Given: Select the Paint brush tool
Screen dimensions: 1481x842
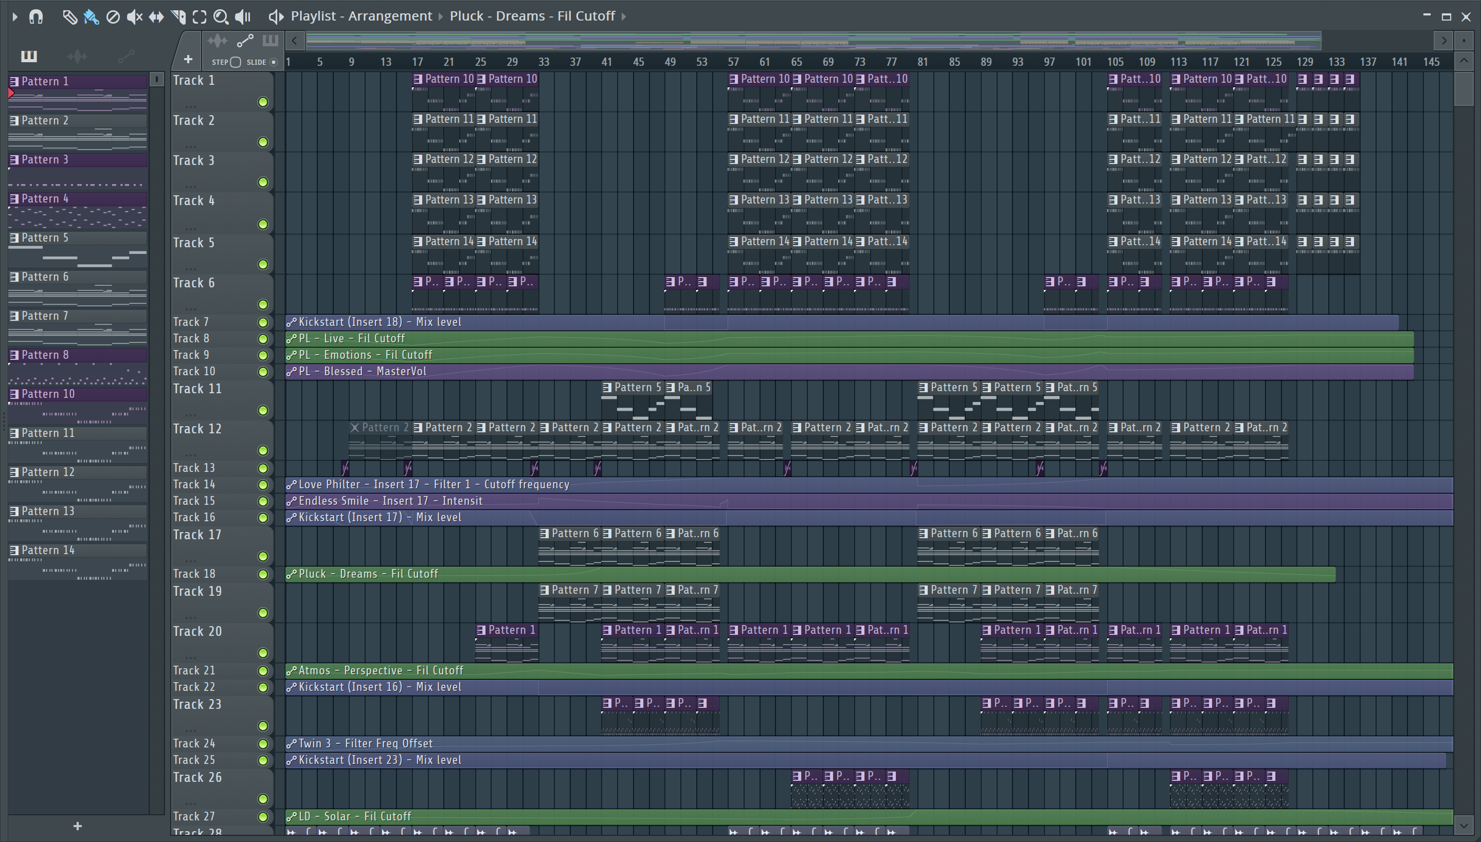Looking at the screenshot, I should [91, 17].
